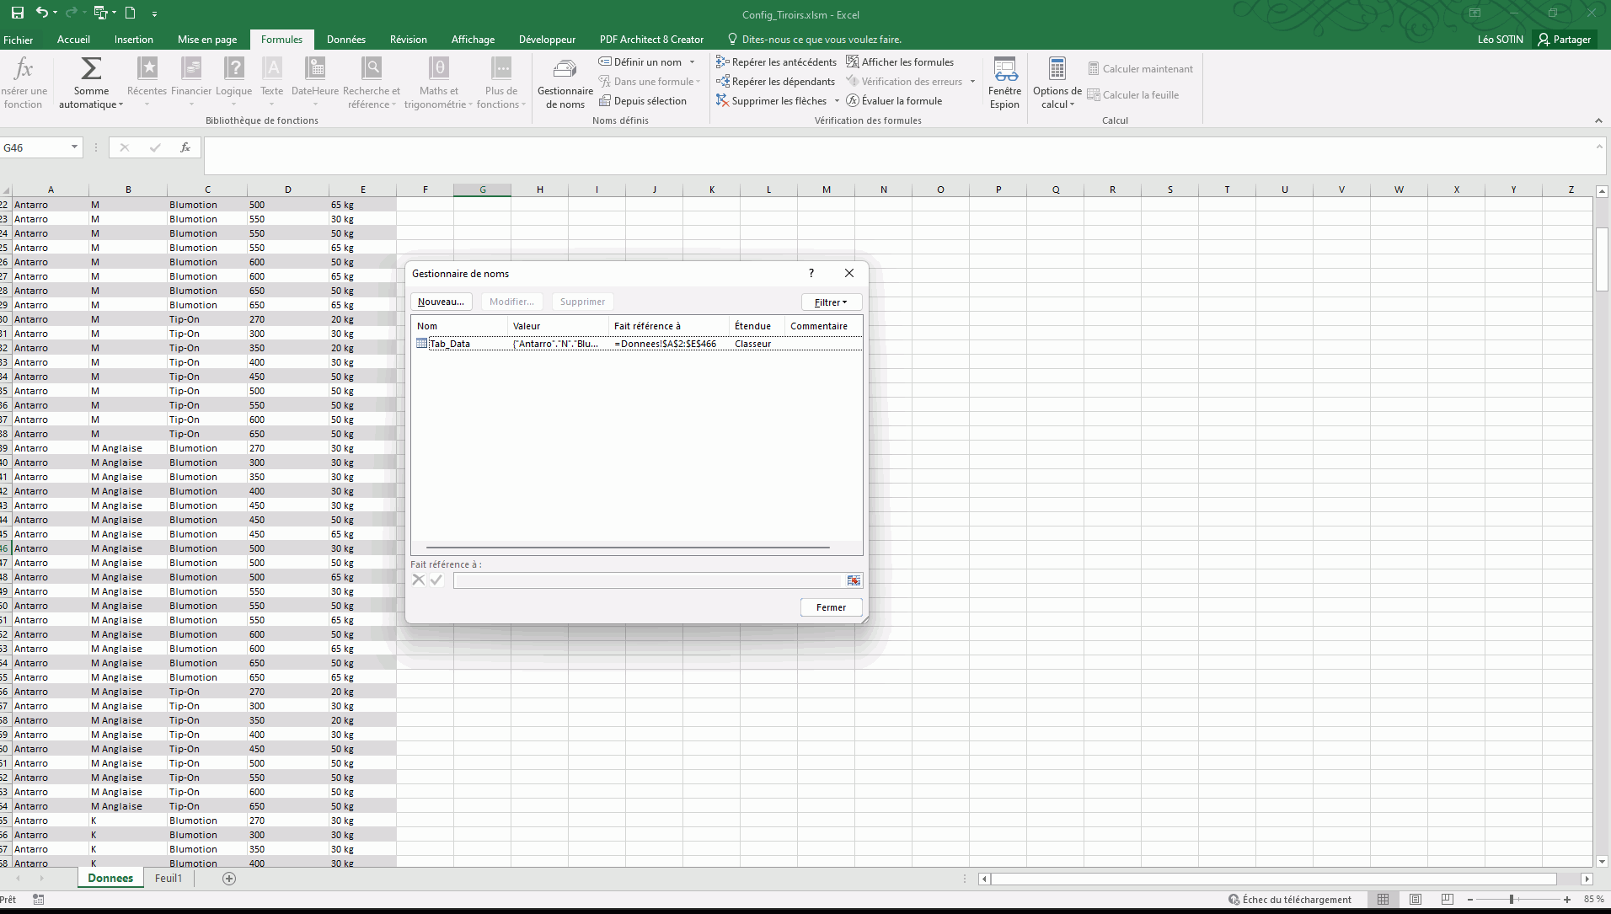Switch to Normal view in status bar
The width and height of the screenshot is (1611, 914).
tap(1384, 900)
